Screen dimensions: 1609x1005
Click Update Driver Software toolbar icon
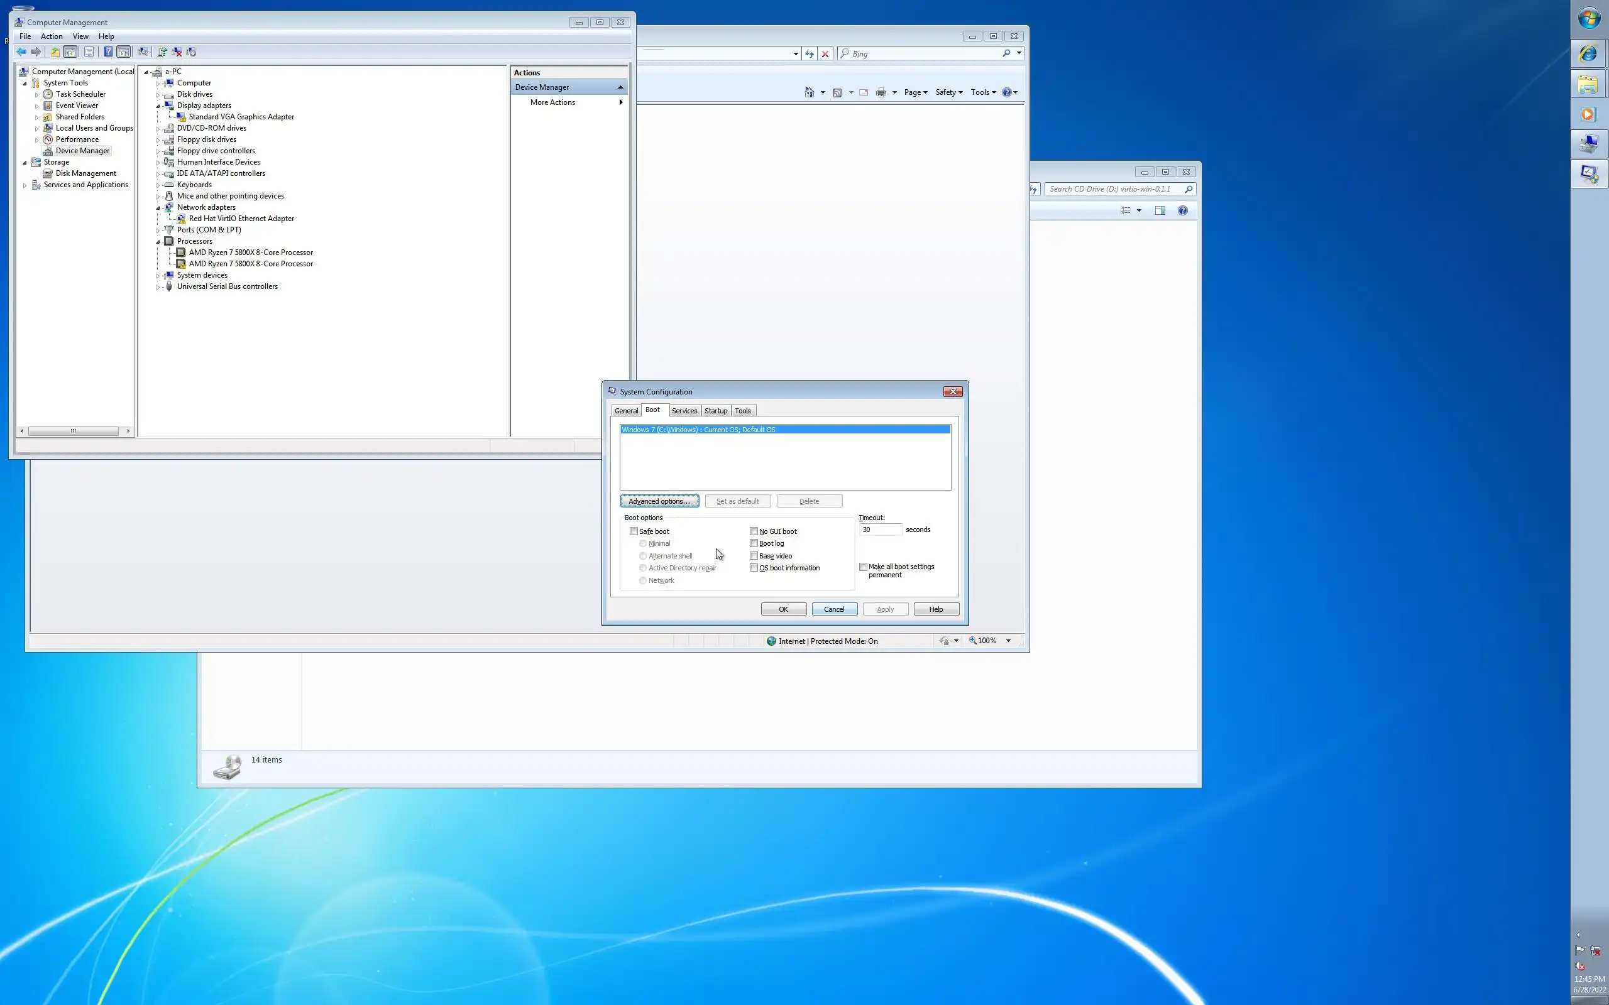[x=162, y=52]
